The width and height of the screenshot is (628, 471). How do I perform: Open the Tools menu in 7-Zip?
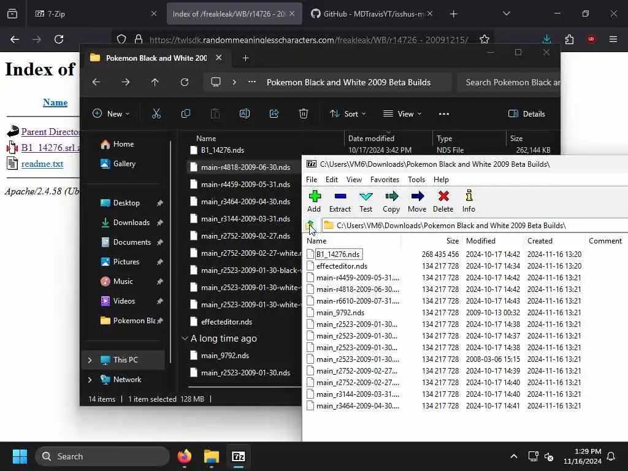(x=416, y=180)
